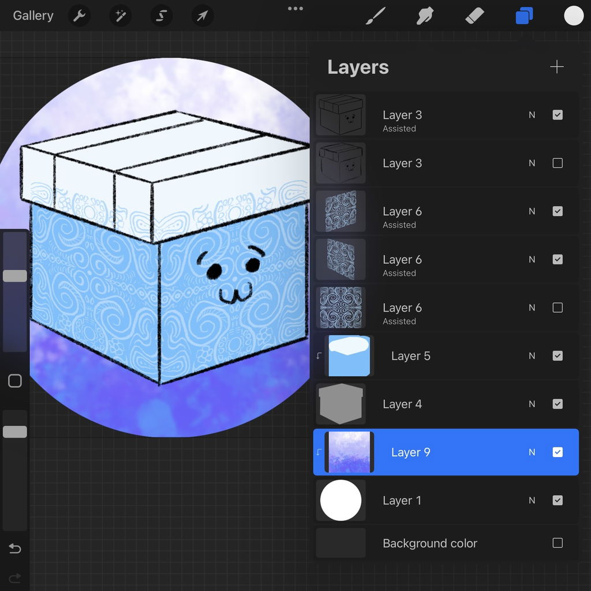Screen dimensions: 591x591
Task: Add a new layer with plus
Action: (556, 67)
